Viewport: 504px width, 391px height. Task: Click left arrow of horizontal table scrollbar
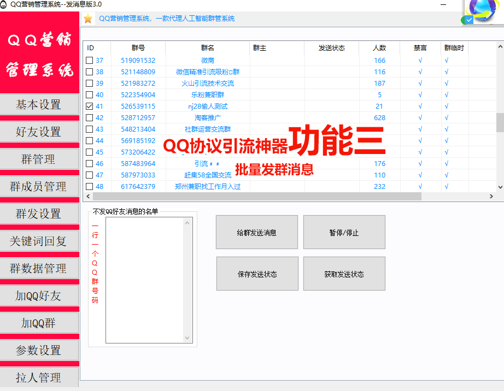point(86,196)
